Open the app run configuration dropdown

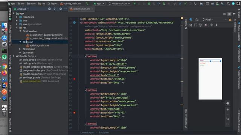(x=99, y=3)
